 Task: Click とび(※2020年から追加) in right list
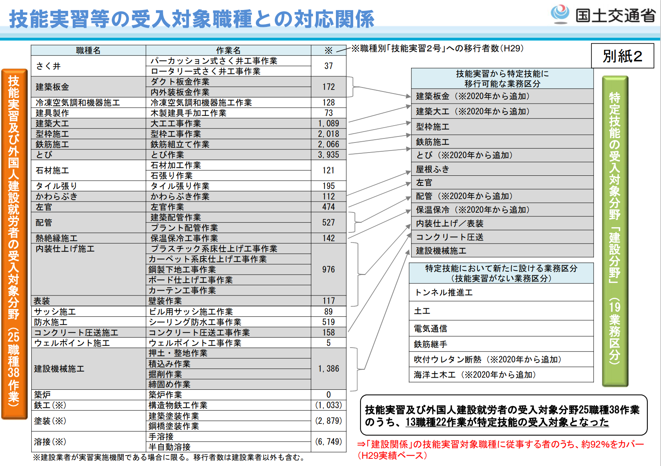point(502,155)
